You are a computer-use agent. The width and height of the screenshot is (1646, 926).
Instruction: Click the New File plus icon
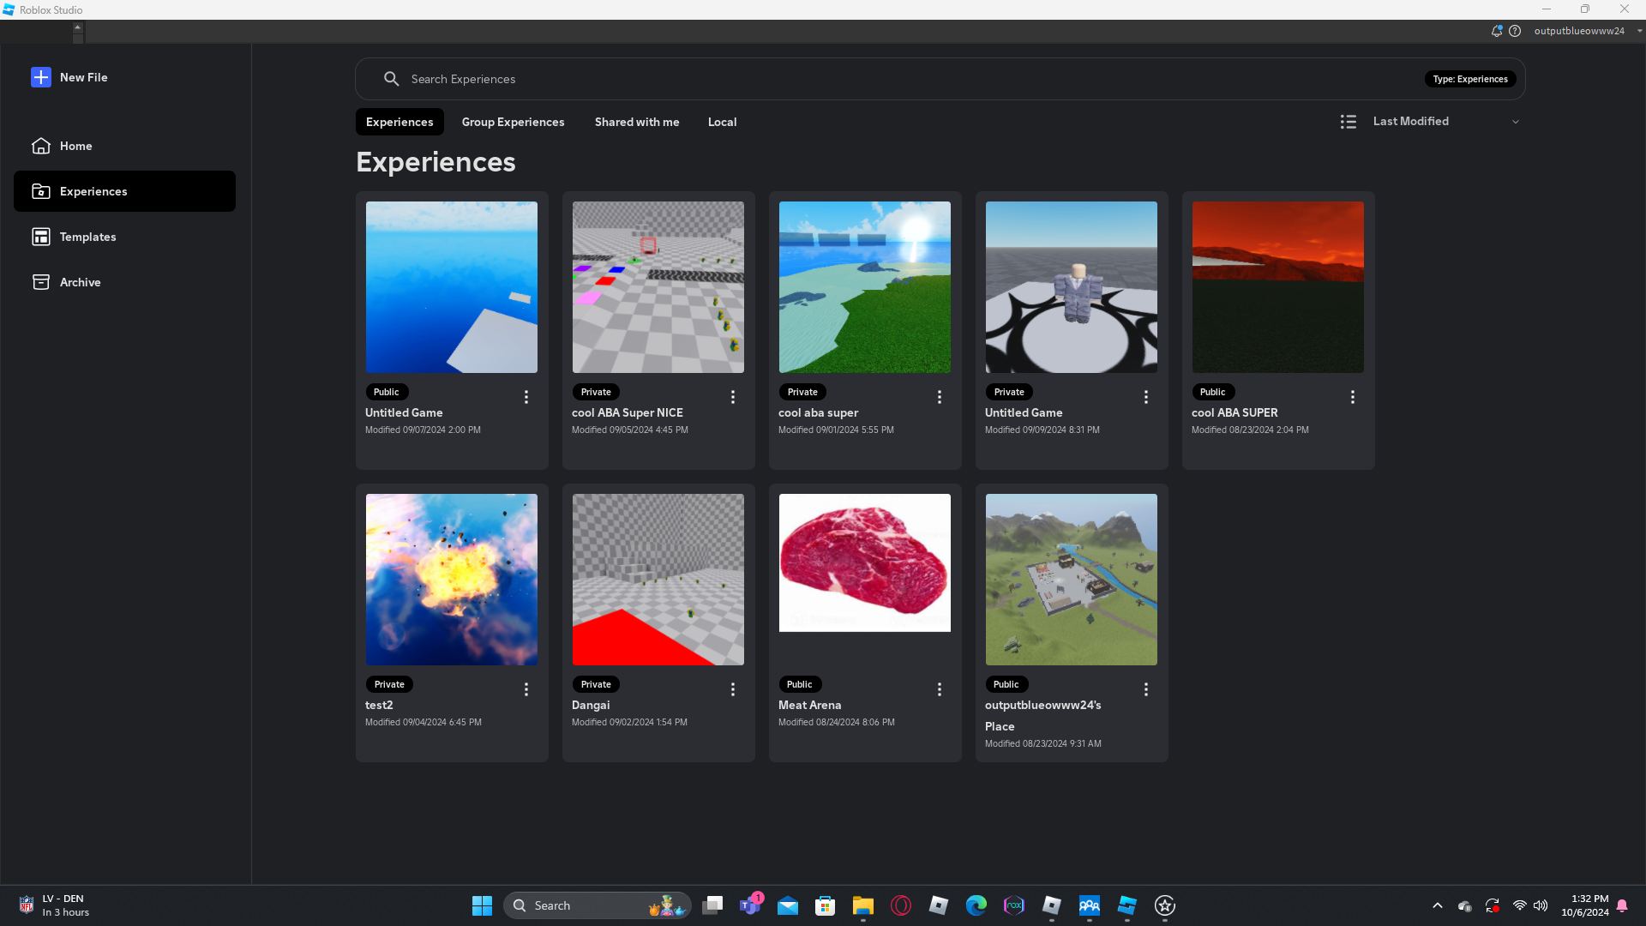tap(41, 77)
